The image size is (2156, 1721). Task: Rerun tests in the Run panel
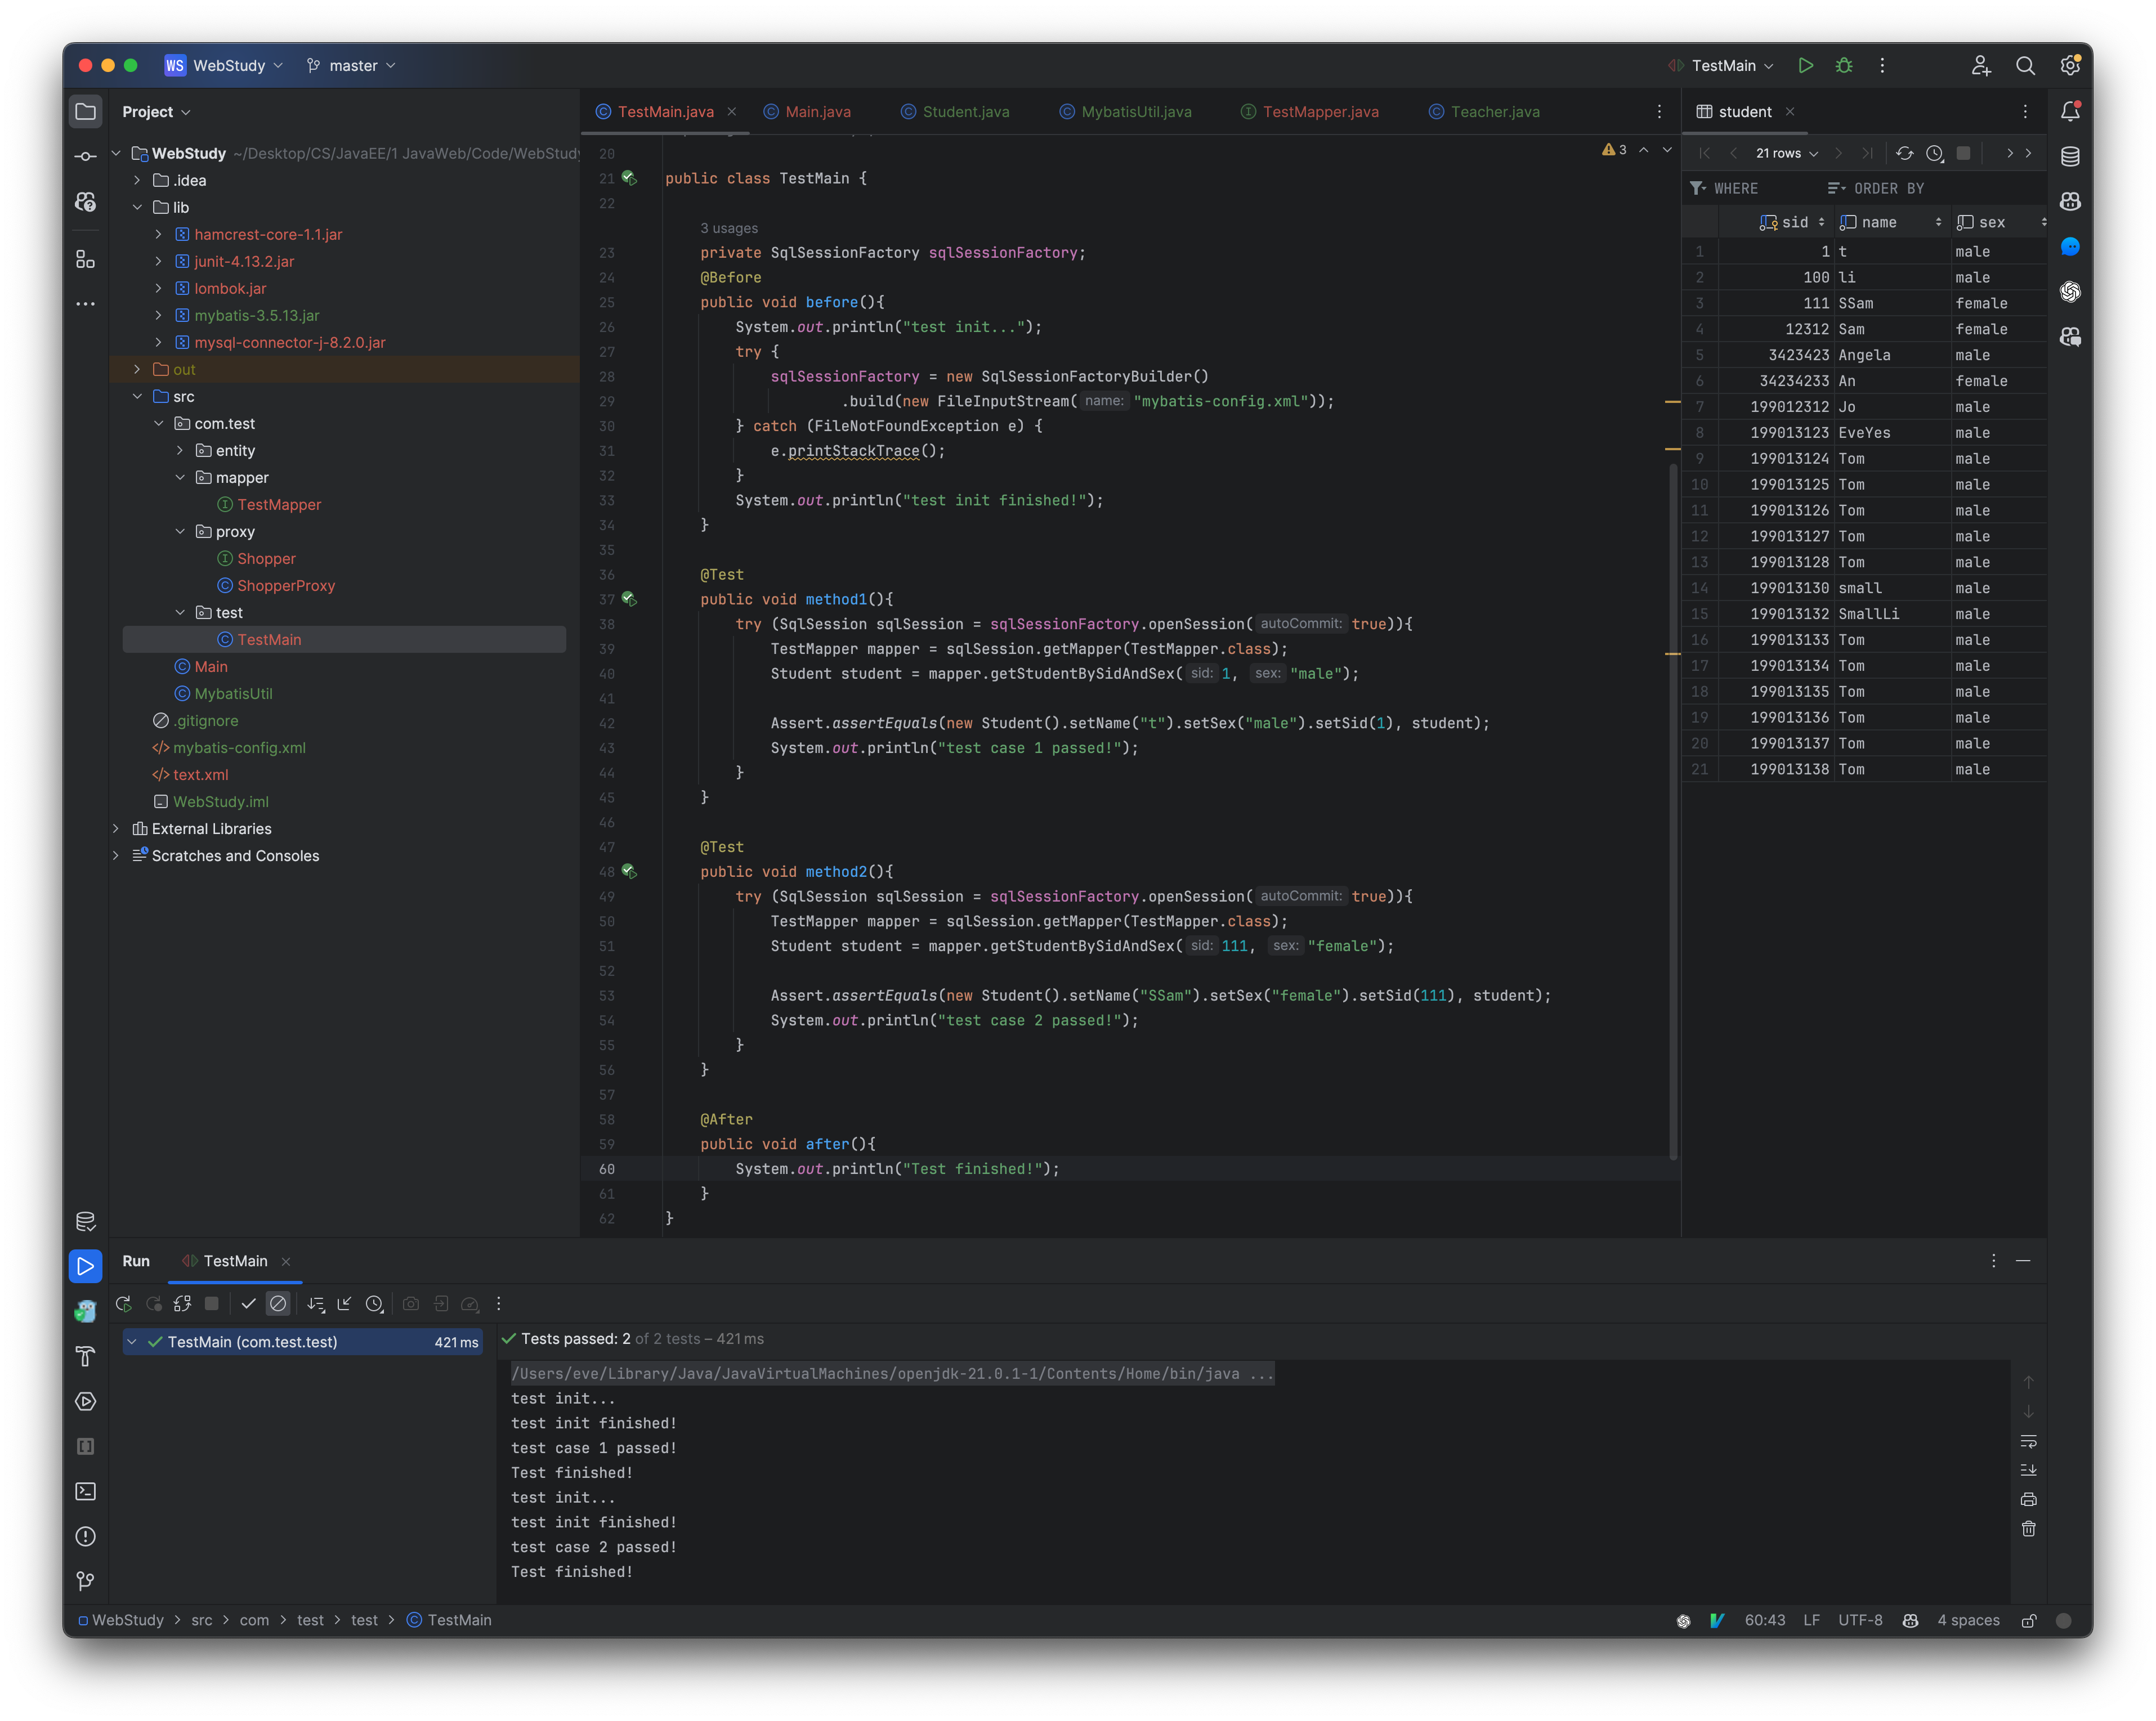pos(124,1304)
